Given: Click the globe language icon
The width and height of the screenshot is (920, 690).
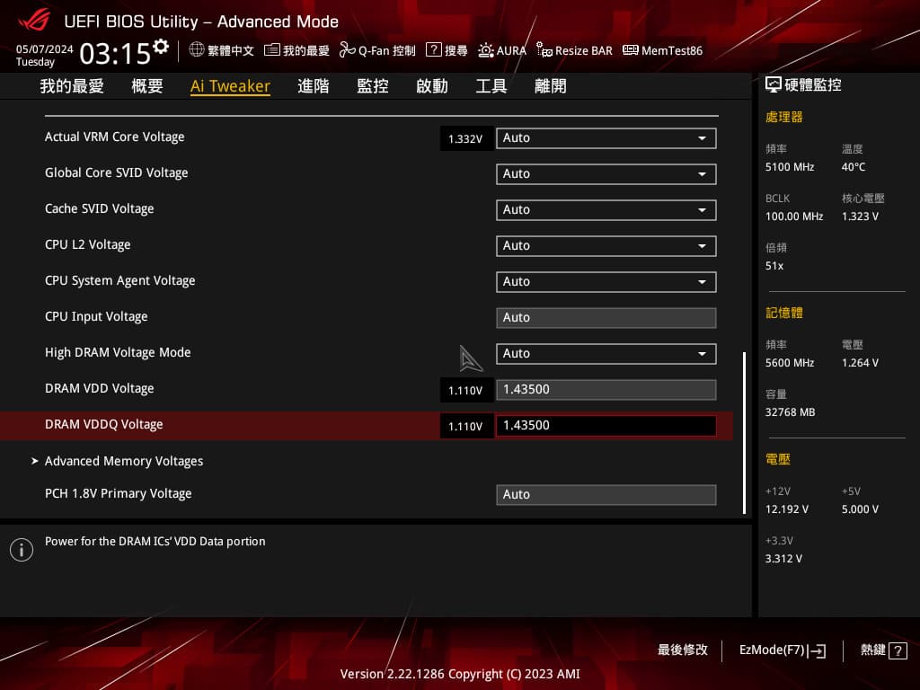Looking at the screenshot, I should coord(197,50).
